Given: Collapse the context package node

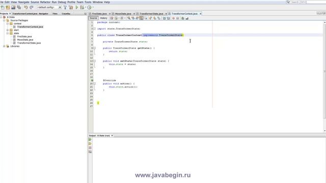Looking at the screenshot, I should click(x=8, y=24).
